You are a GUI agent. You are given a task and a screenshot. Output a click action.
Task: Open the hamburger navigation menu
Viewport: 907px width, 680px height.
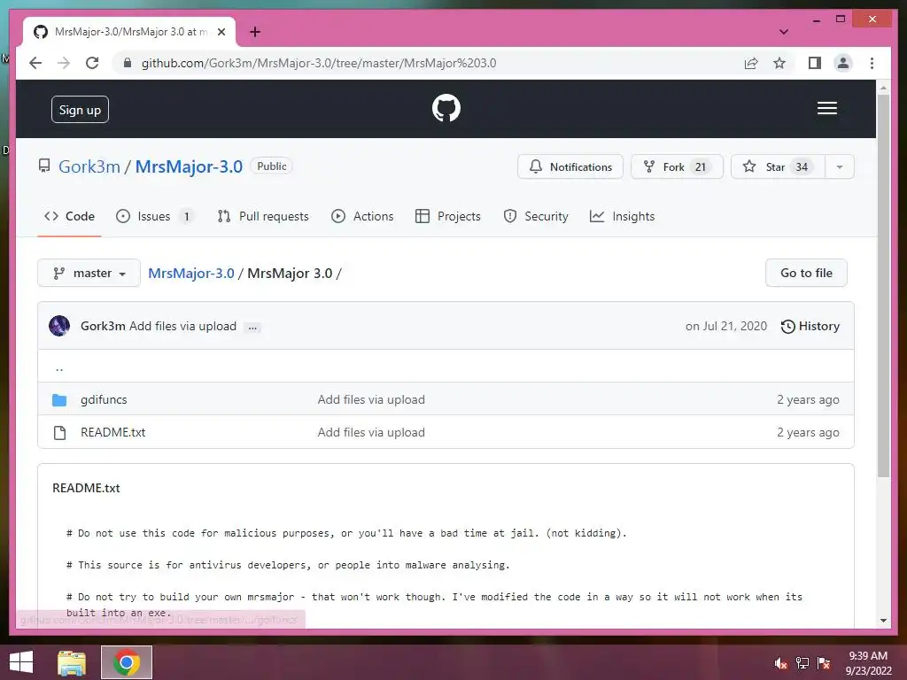coord(826,108)
